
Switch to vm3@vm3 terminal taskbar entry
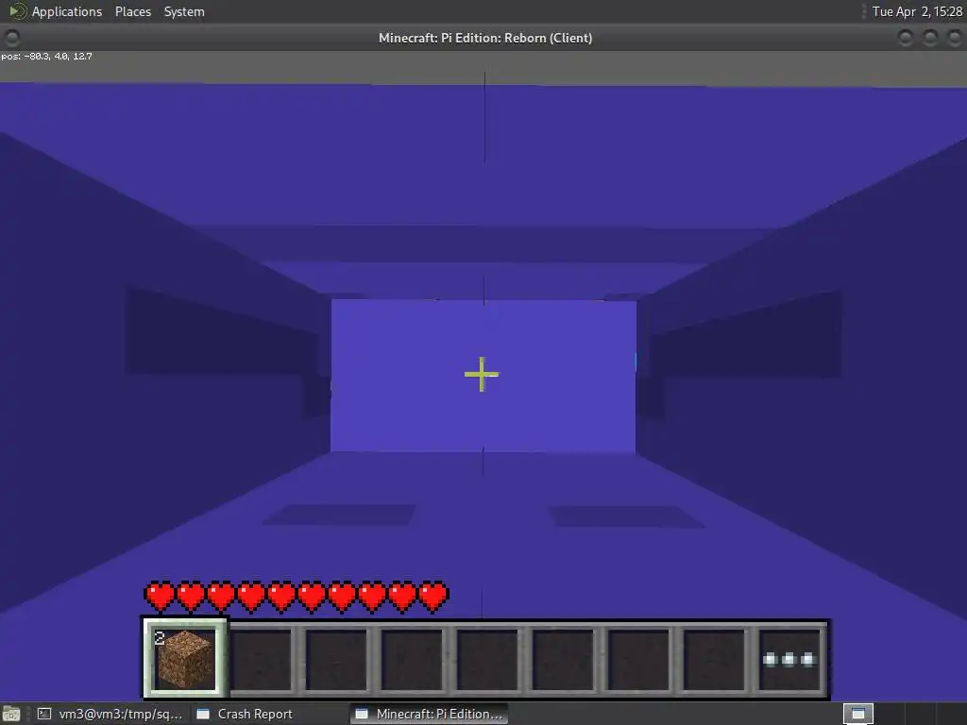pos(110,714)
